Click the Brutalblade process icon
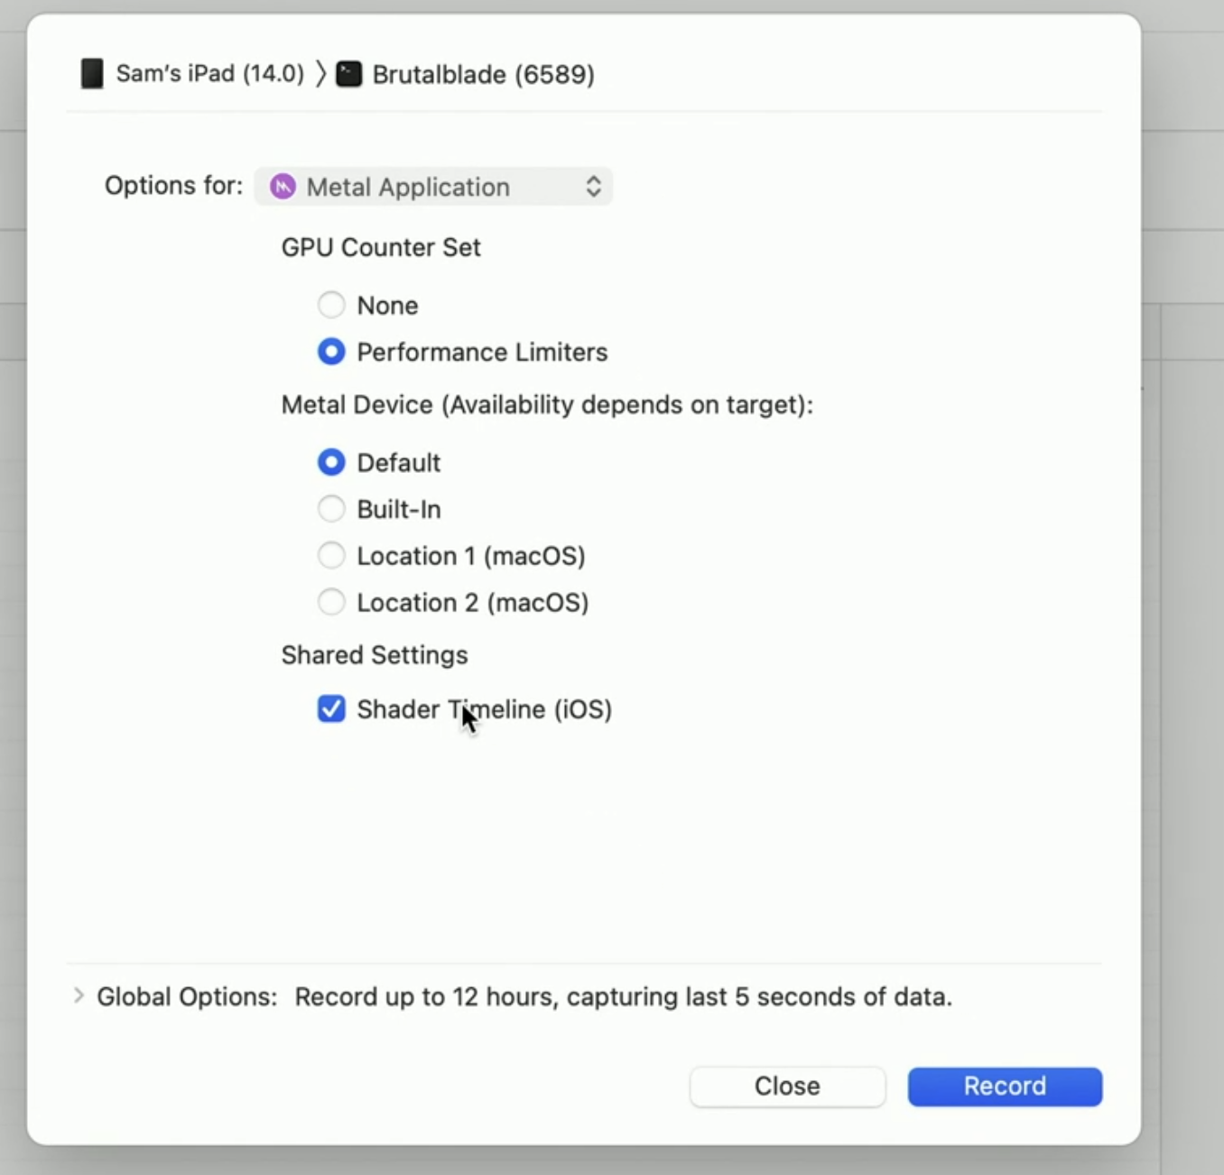Screen dimensions: 1224x1175 coord(349,74)
